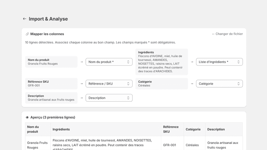
Task: Click the Description source column card
Action: pos(51,98)
